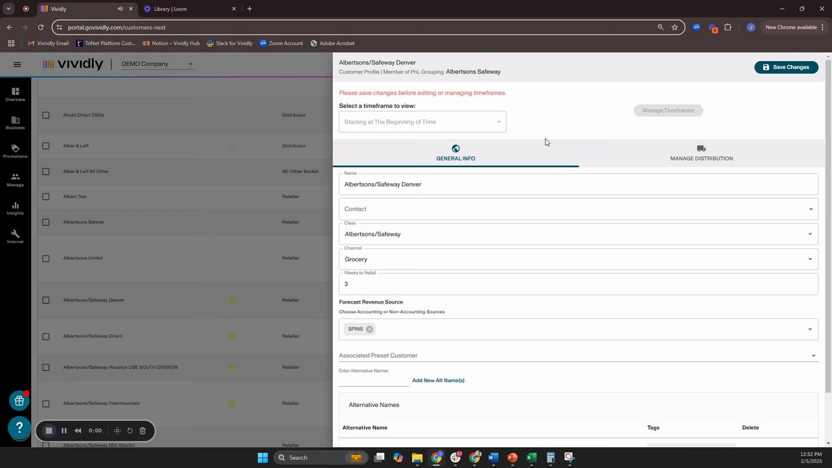This screenshot has width=832, height=468.
Task: Open Insights in the sidebar
Action: pyautogui.click(x=16, y=208)
